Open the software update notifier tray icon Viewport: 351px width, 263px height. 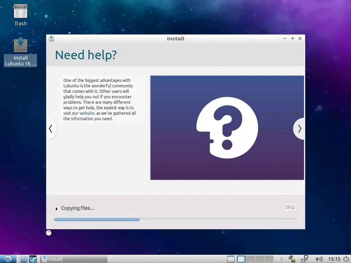point(292,259)
